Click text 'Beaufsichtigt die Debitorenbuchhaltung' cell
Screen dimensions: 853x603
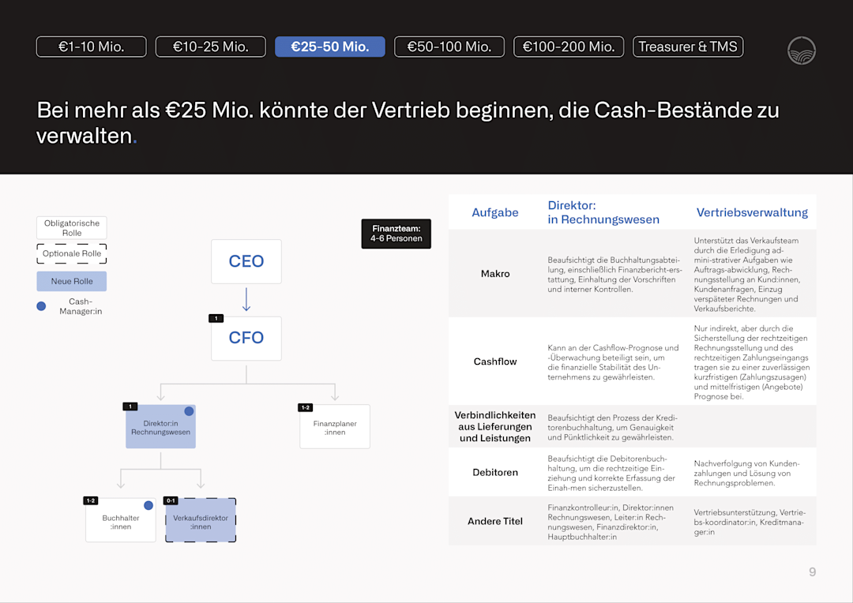611,473
